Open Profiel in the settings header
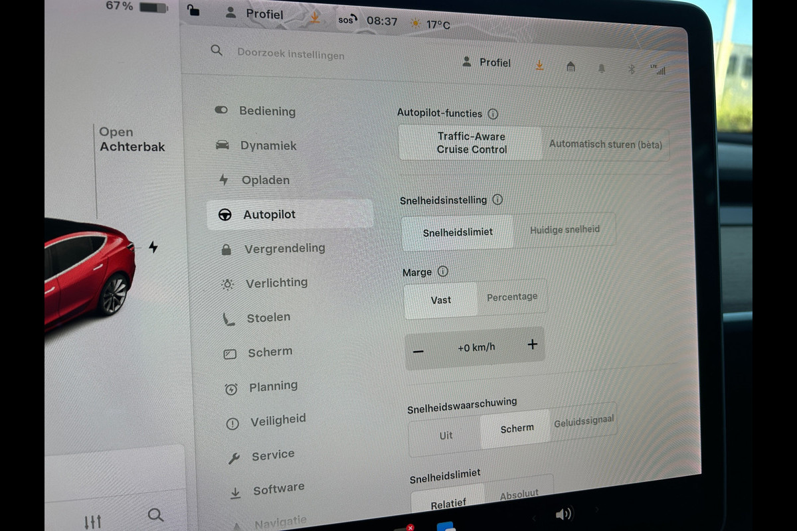Viewport: 797px width, 531px height. [x=487, y=62]
